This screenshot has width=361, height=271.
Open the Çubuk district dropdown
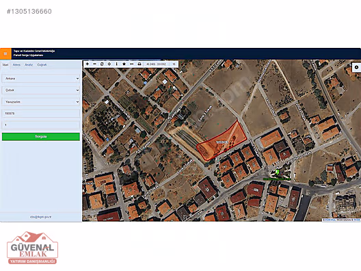[x=41, y=90]
